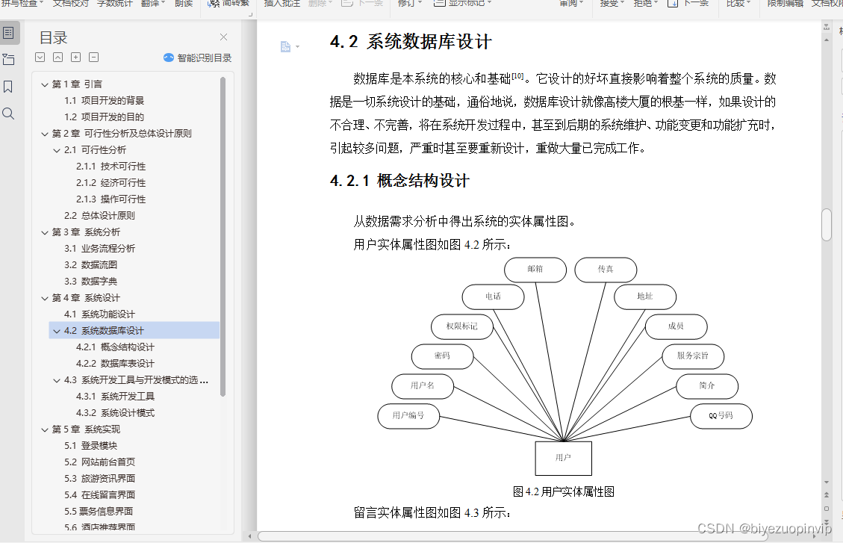Select the table of contents sidebar icon
Screen dimensions: 843x543
[9, 33]
